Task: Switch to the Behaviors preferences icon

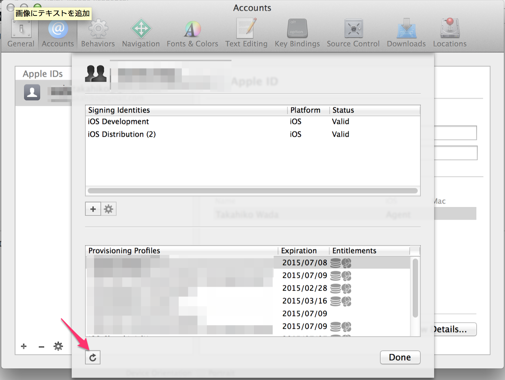Action: click(x=97, y=32)
